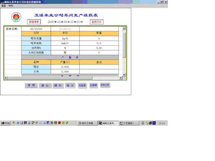Click the 大米 variety row label

tap(36, 72)
